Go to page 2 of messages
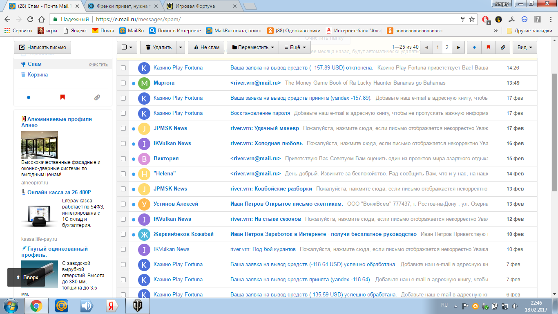This screenshot has height=314, width=558. pyautogui.click(x=447, y=47)
